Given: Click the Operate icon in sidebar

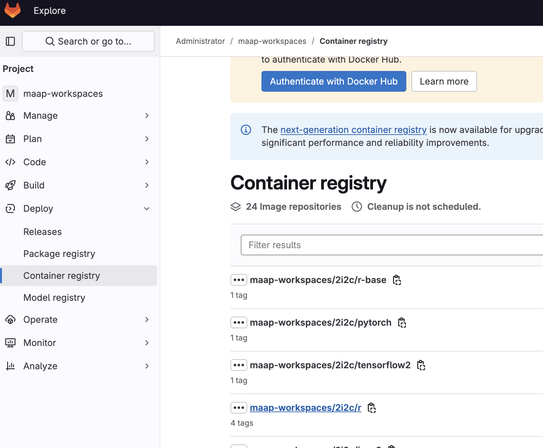Looking at the screenshot, I should 10,320.
